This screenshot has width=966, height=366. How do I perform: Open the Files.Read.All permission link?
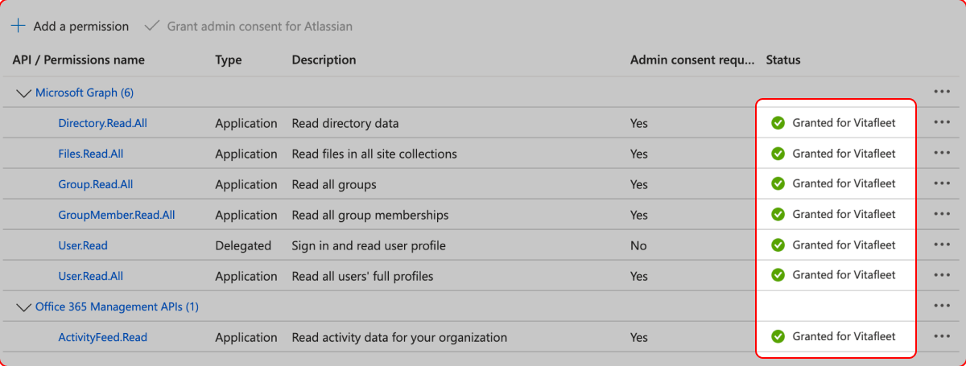(90, 154)
